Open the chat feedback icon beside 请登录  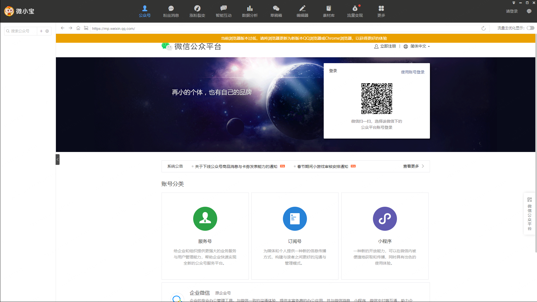(x=529, y=11)
